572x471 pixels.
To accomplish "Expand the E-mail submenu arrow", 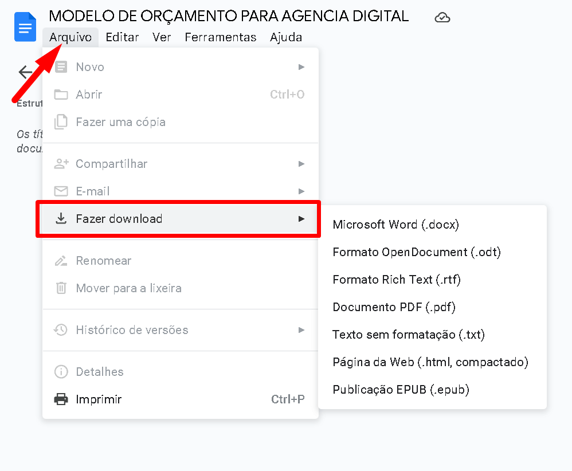I will pos(301,191).
